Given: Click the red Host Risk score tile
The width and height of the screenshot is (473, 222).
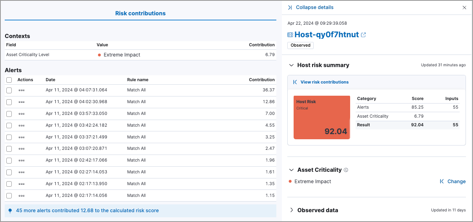Looking at the screenshot, I should tap(321, 117).
